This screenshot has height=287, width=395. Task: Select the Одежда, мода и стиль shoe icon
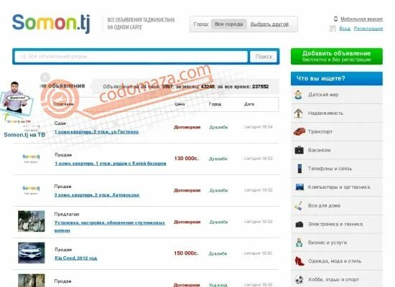299,261
